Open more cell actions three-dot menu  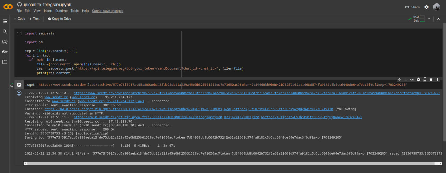pos(437,80)
